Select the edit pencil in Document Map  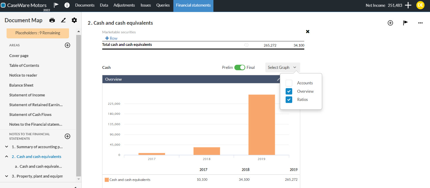63,20
